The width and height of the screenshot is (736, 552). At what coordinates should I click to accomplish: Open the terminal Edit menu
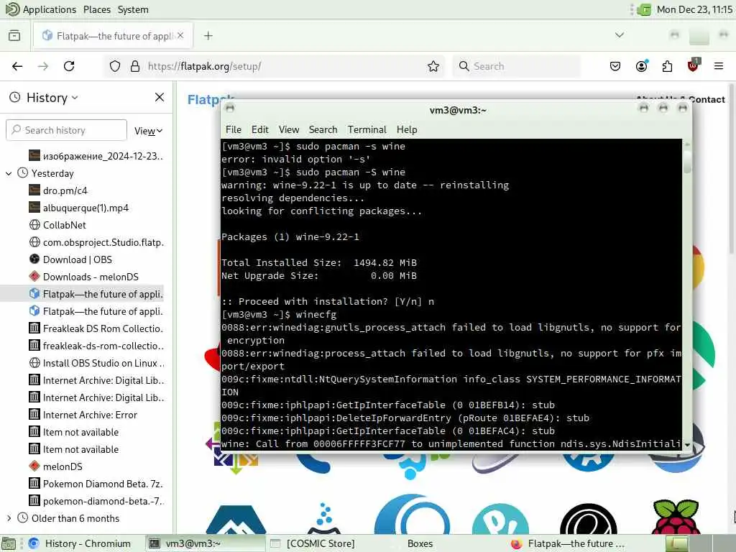tap(260, 129)
